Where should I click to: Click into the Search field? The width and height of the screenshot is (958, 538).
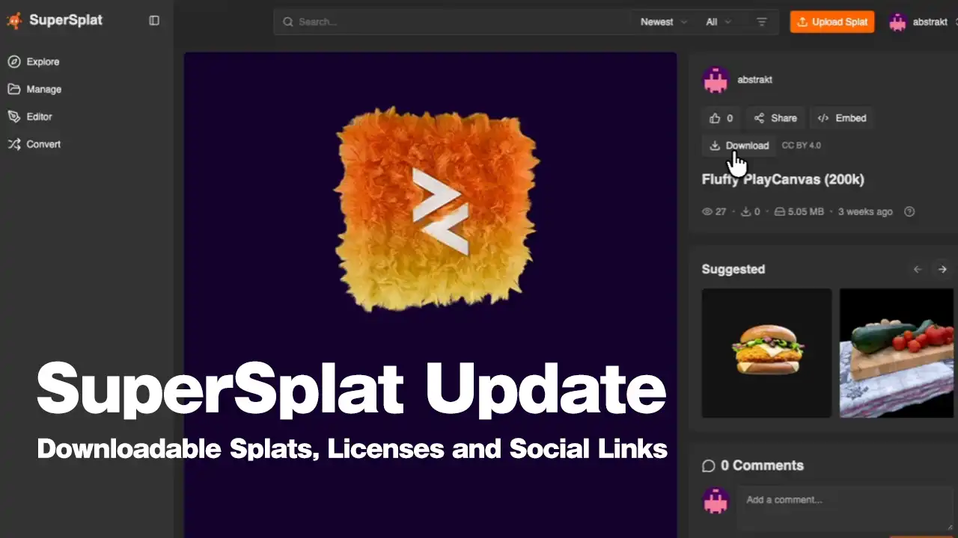pyautogui.click(x=449, y=22)
